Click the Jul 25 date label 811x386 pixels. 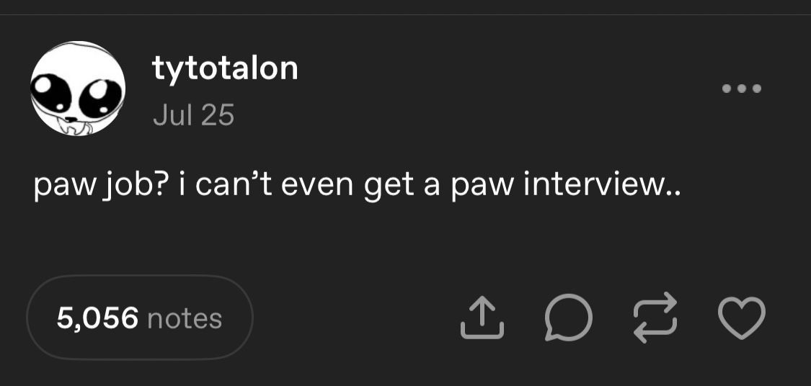click(193, 115)
